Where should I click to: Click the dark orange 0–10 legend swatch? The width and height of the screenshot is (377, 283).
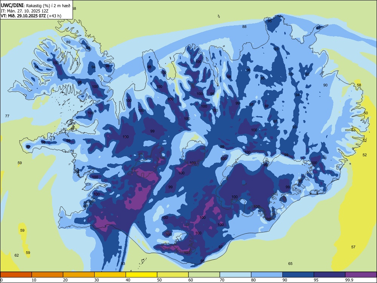16,275
